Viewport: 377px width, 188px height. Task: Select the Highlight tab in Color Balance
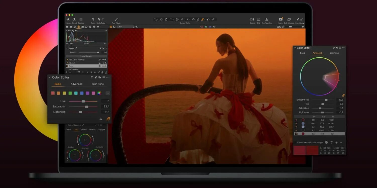[101, 130]
